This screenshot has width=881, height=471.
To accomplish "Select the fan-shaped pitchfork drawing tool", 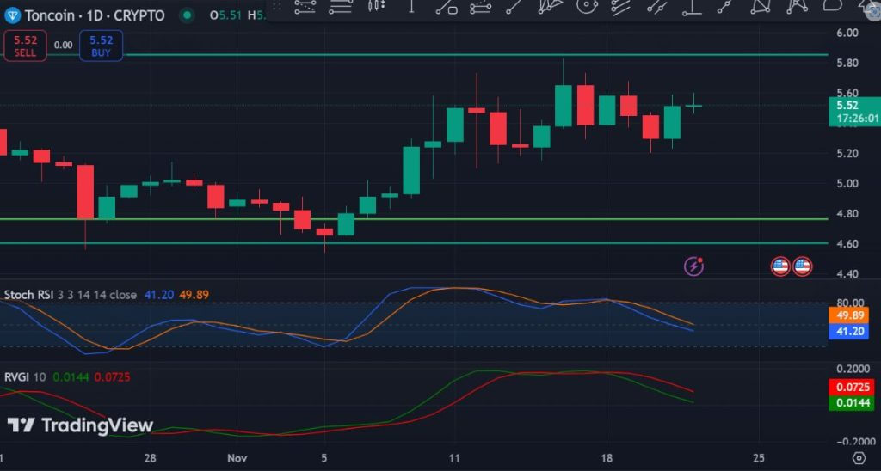I will coord(550,6).
